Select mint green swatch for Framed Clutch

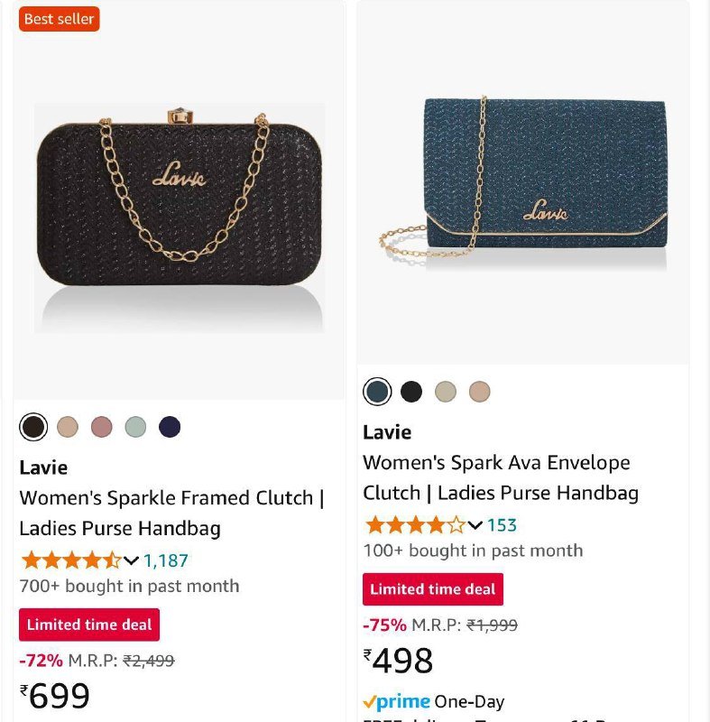click(x=135, y=427)
